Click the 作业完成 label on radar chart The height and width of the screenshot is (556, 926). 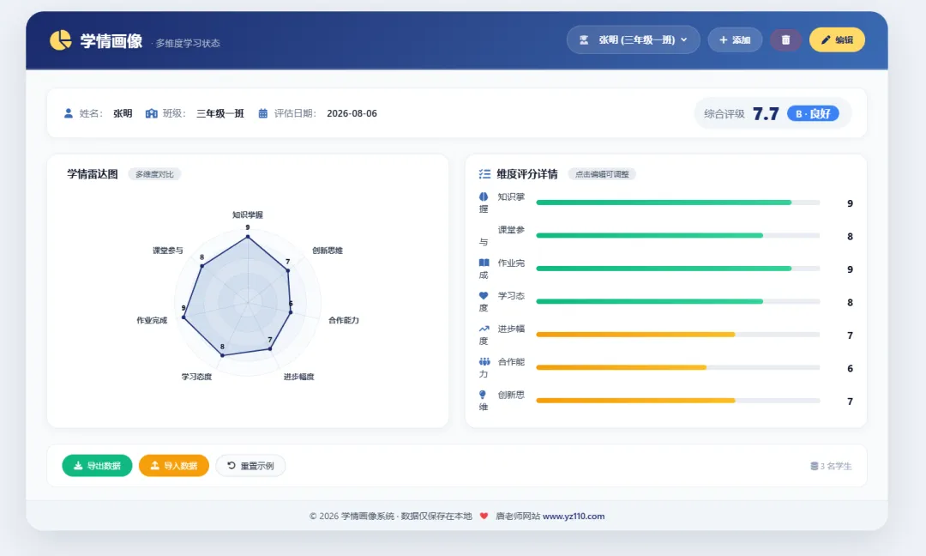point(152,320)
